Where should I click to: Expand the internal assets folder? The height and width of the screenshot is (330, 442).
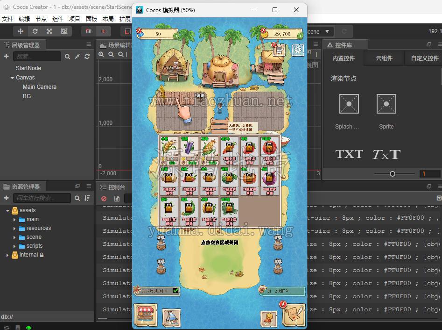[x=7, y=255]
